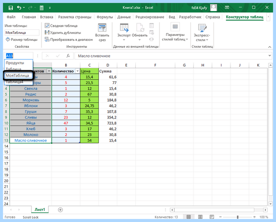276x222 pixels.
Task: Click the Name Box showing A13
Action: (x=18, y=56)
